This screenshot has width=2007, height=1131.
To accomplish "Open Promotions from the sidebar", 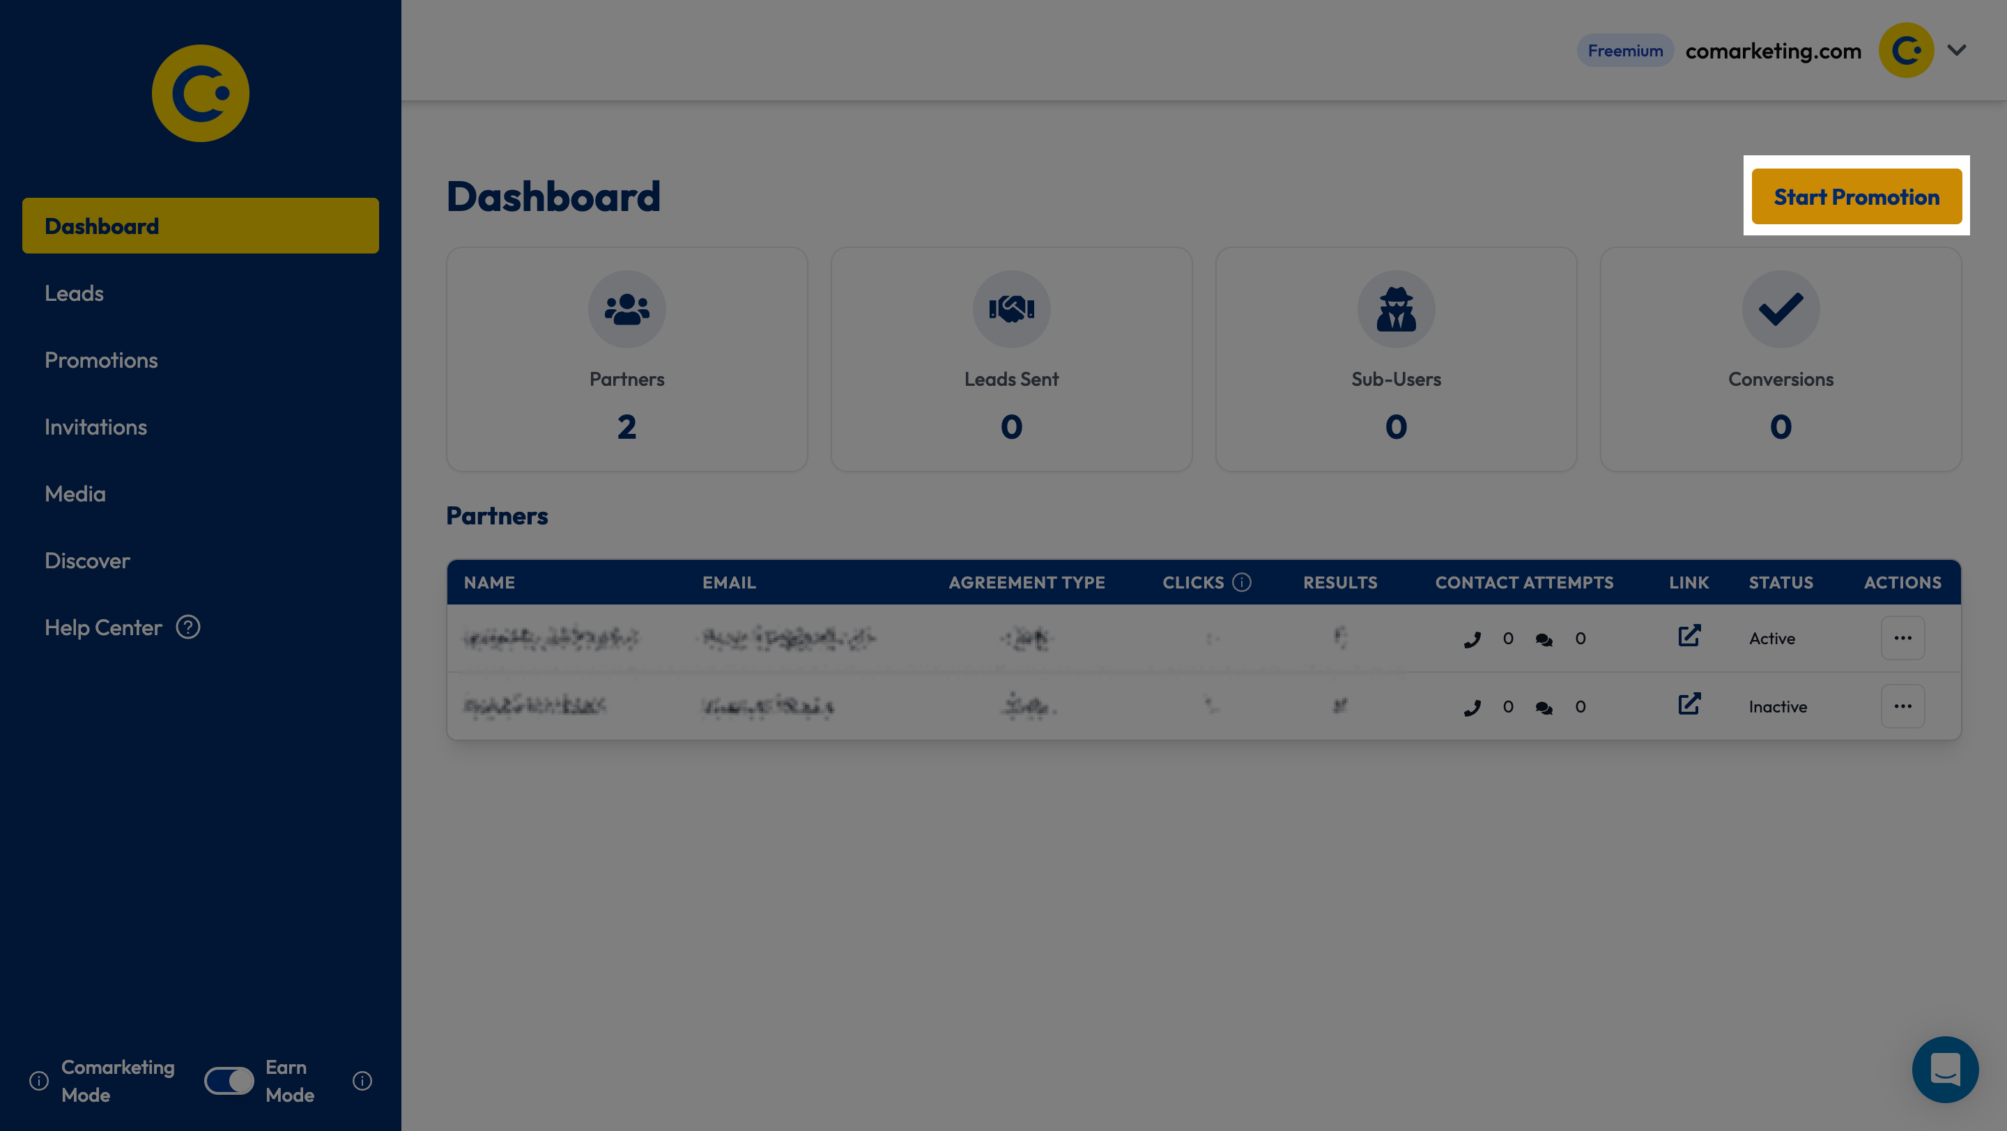I will click(x=101, y=360).
